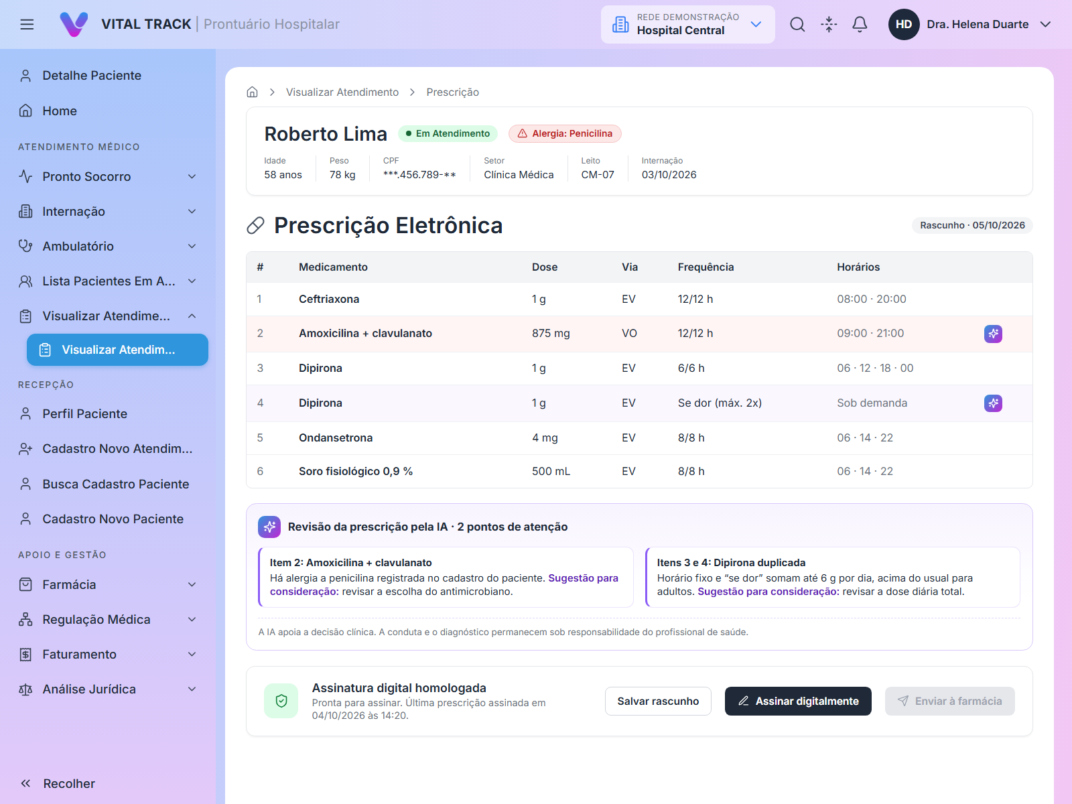Collapse sidebar with Recolher

[x=58, y=783]
